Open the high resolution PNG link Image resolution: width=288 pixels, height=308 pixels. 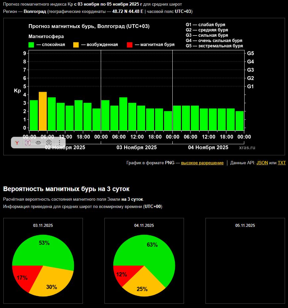tap(202, 163)
